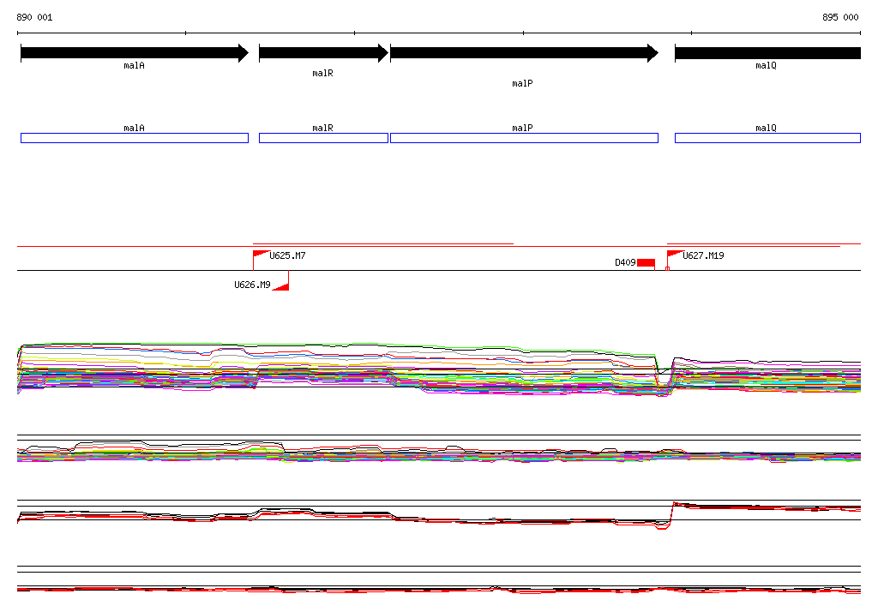Click the malQ label above blue box
The width and height of the screenshot is (878, 612).
(x=766, y=129)
